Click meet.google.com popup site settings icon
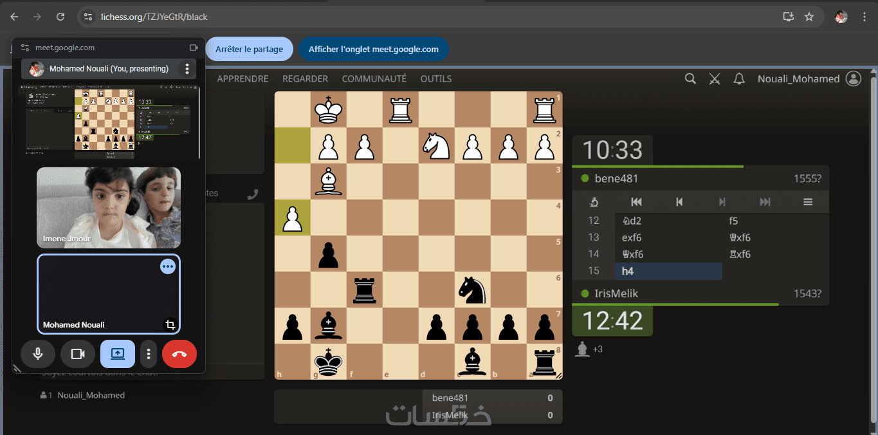This screenshot has height=435, width=878. (x=25, y=48)
